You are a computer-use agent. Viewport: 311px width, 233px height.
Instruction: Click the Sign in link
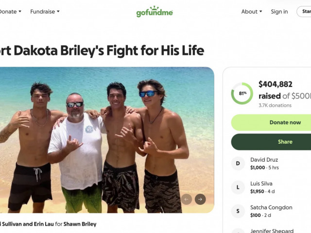[279, 12]
